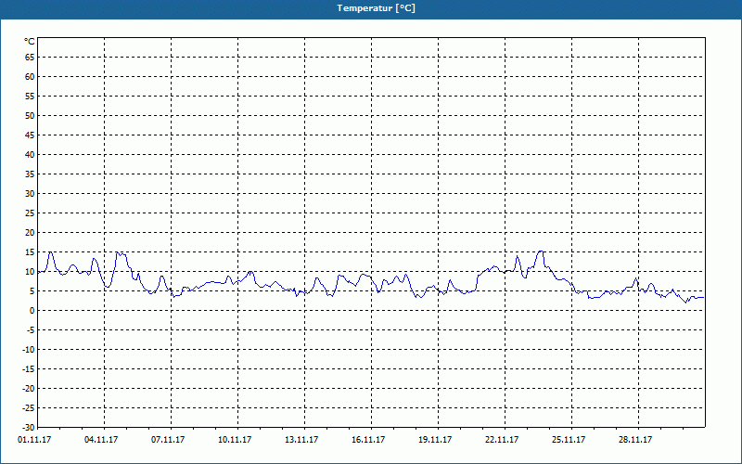Click the -30 value on the temperature axis

pos(29,428)
